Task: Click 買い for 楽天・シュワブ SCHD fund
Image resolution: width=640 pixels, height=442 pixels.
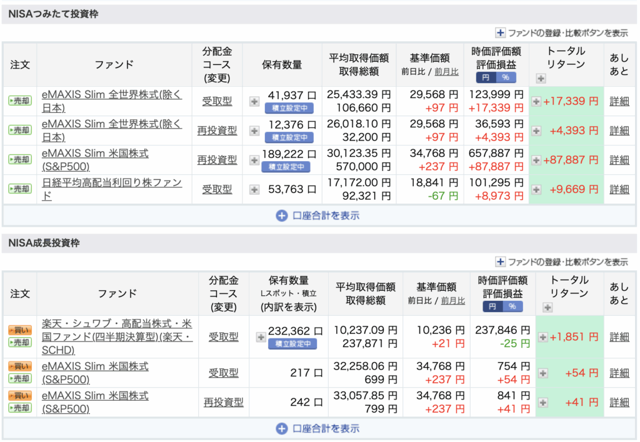Action: pos(20,330)
